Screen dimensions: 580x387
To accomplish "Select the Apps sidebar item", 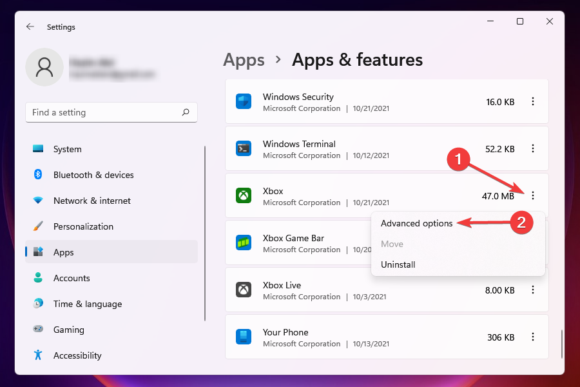I will [x=111, y=252].
